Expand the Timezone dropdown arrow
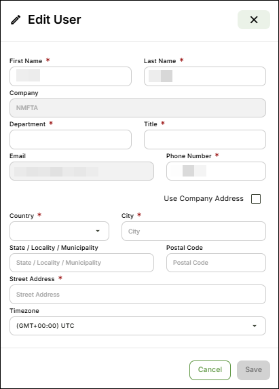Viewport: 279px width, 389px height. coord(255,326)
